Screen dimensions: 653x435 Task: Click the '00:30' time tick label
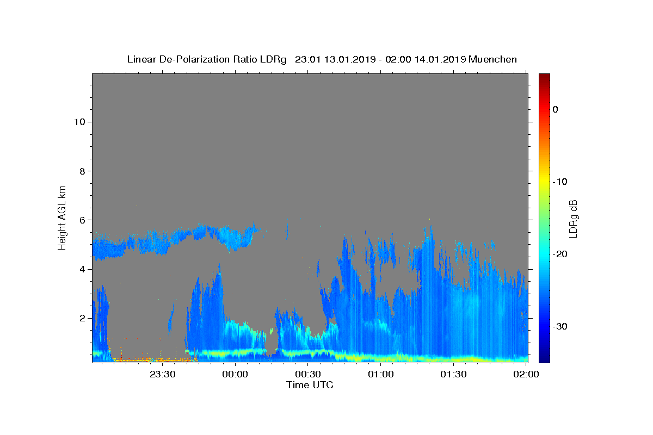(308, 374)
